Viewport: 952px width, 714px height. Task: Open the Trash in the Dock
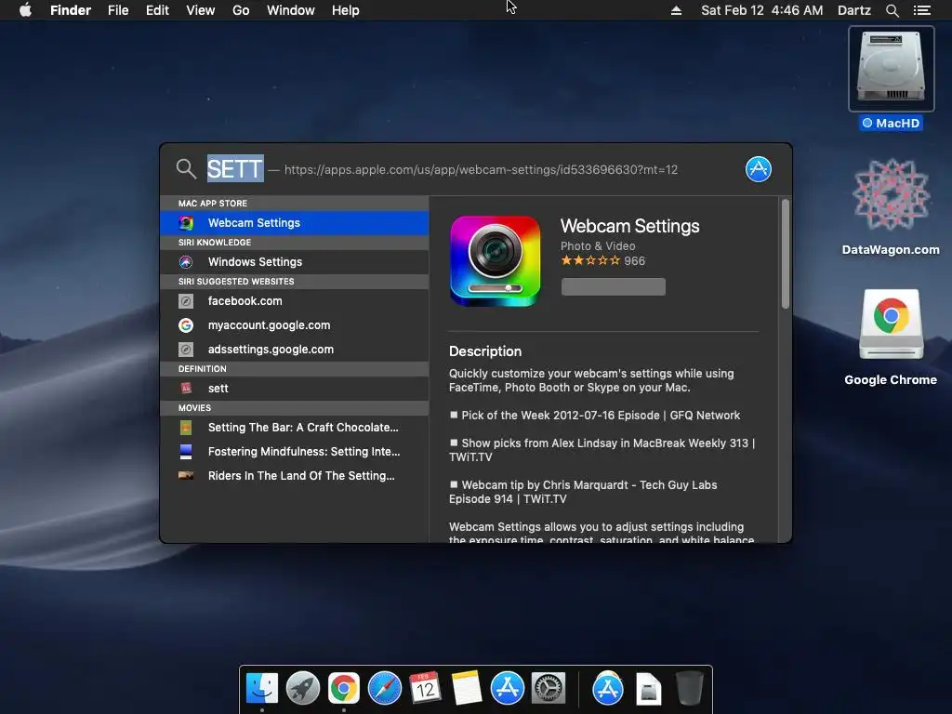[x=690, y=689]
